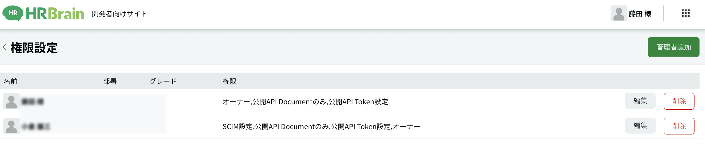Delete the admin whose permissions start with オーナー
705x163 pixels.
coord(679,101)
